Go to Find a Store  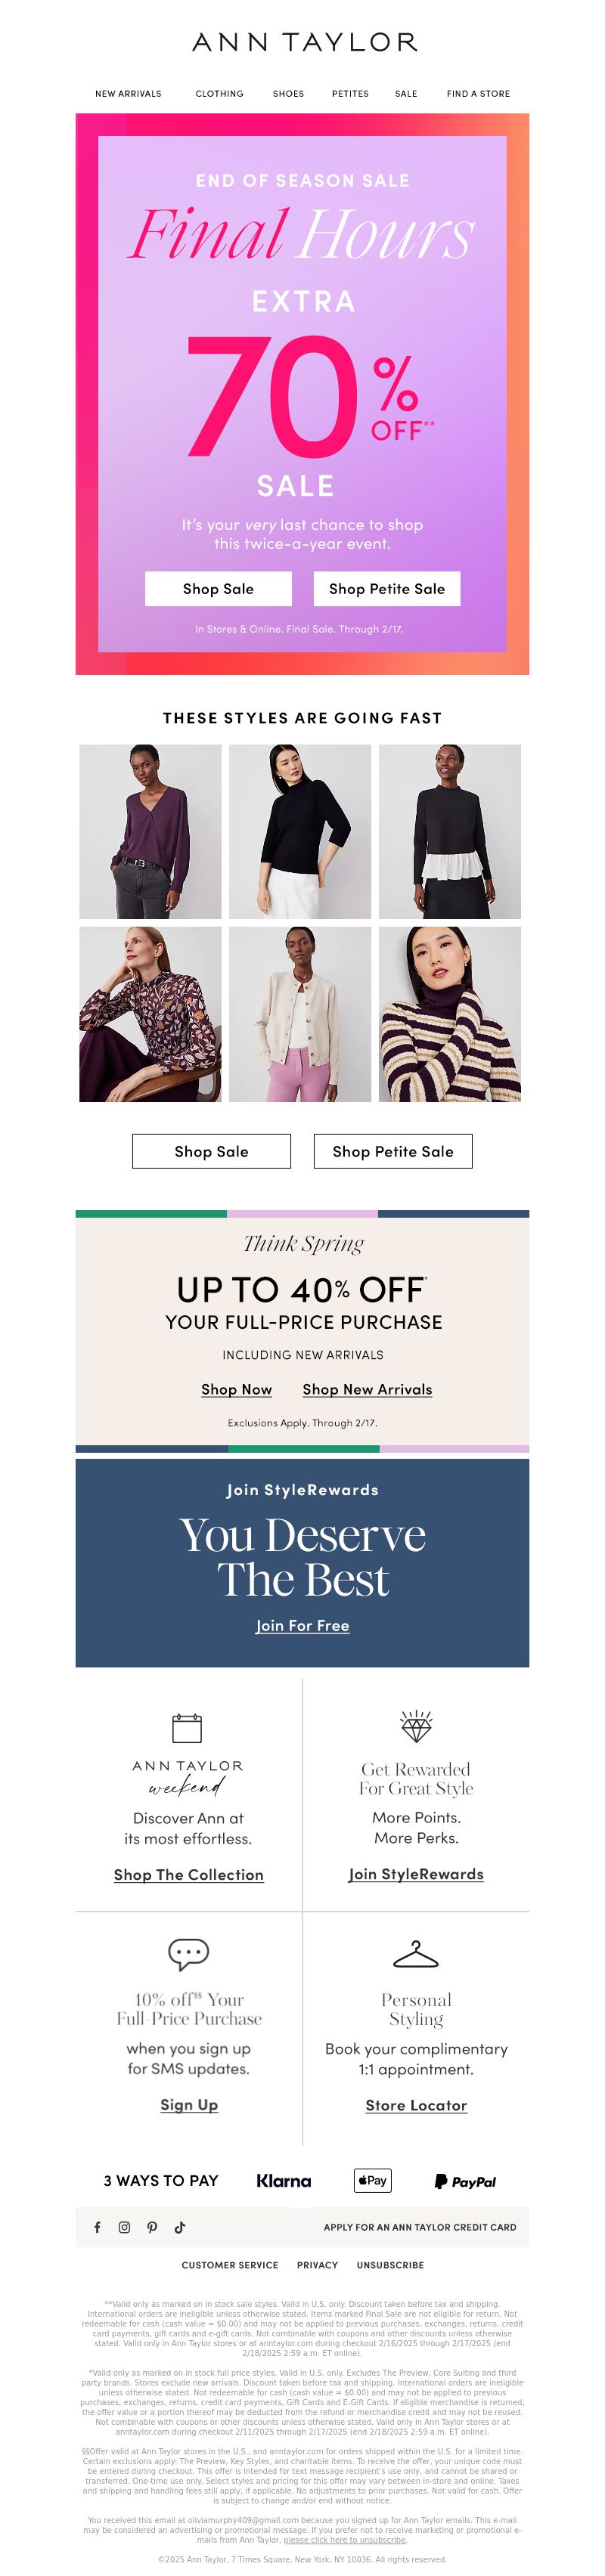478,94
